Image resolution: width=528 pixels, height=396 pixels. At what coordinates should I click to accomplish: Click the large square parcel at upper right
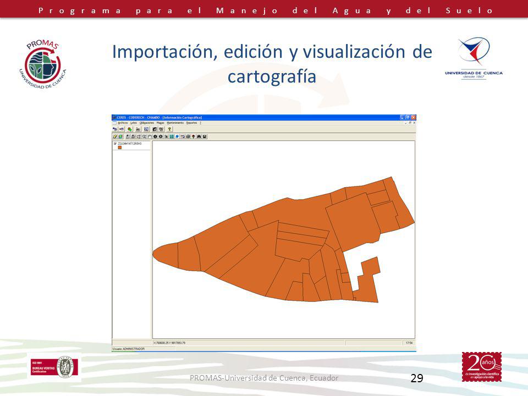pyautogui.click(x=353, y=221)
